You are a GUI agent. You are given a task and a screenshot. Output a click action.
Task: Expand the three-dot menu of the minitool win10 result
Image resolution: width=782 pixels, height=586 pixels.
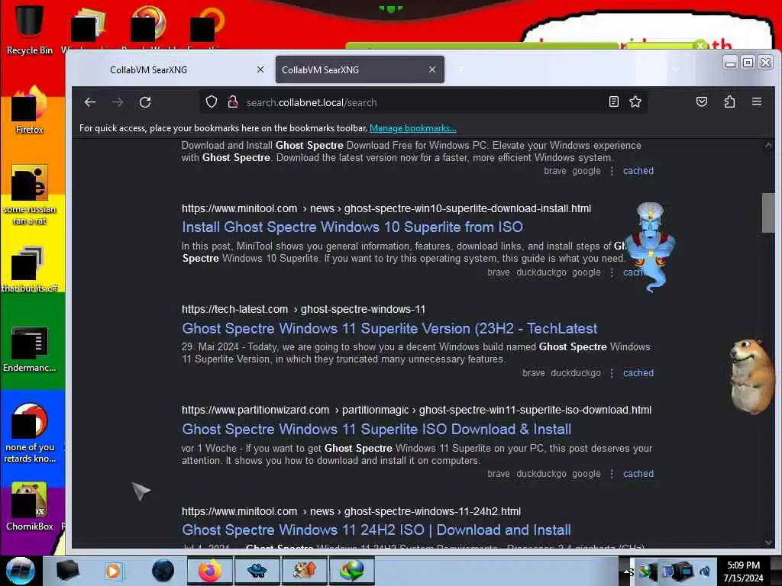coord(612,272)
